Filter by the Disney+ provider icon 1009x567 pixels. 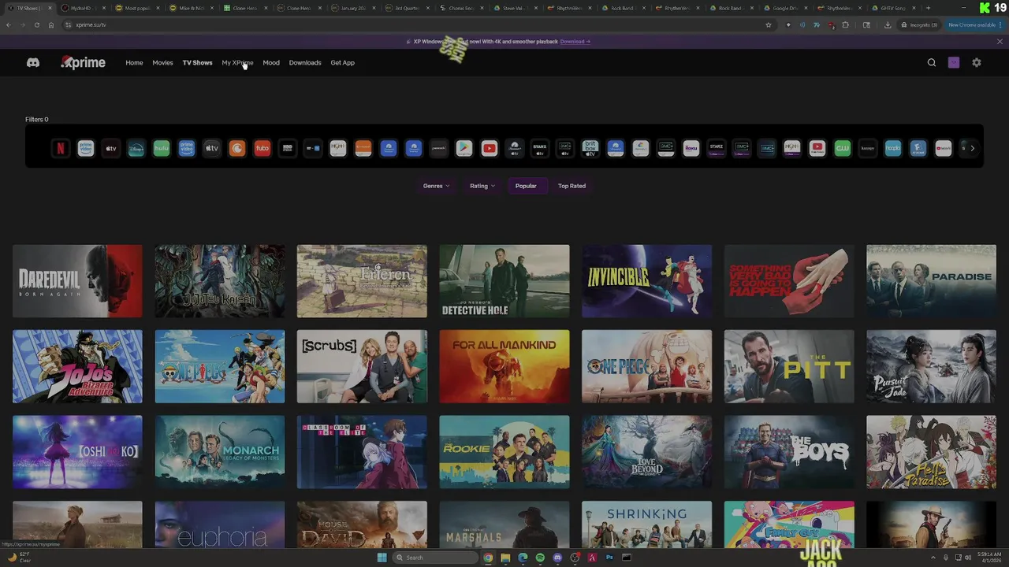pos(136,148)
